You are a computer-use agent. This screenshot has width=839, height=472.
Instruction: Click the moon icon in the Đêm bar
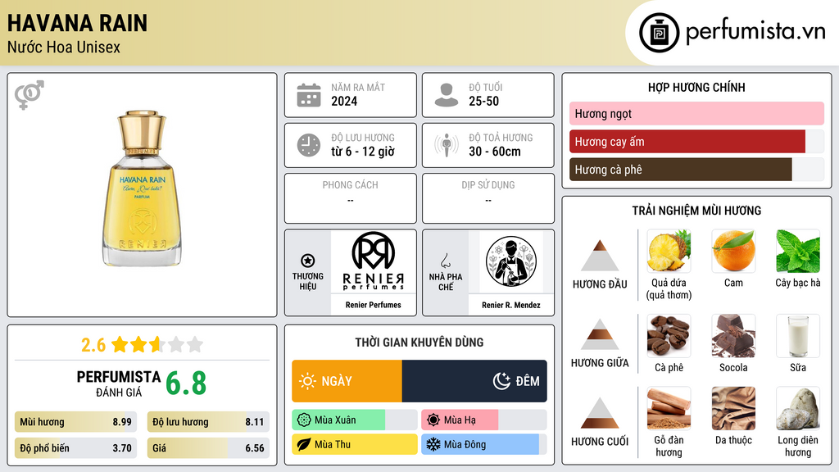point(501,381)
